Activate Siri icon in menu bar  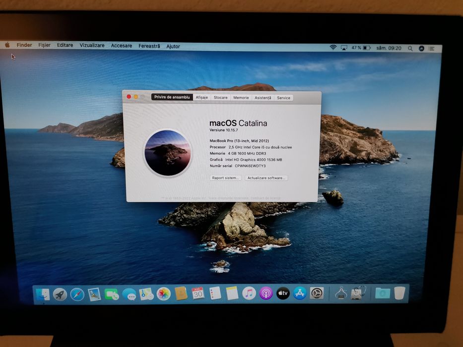coord(421,49)
